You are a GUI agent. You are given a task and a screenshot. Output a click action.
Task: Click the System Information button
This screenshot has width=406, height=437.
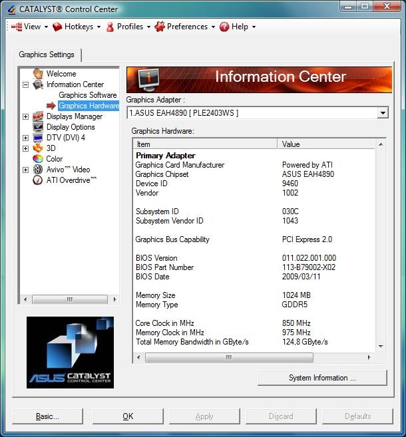[x=322, y=378]
